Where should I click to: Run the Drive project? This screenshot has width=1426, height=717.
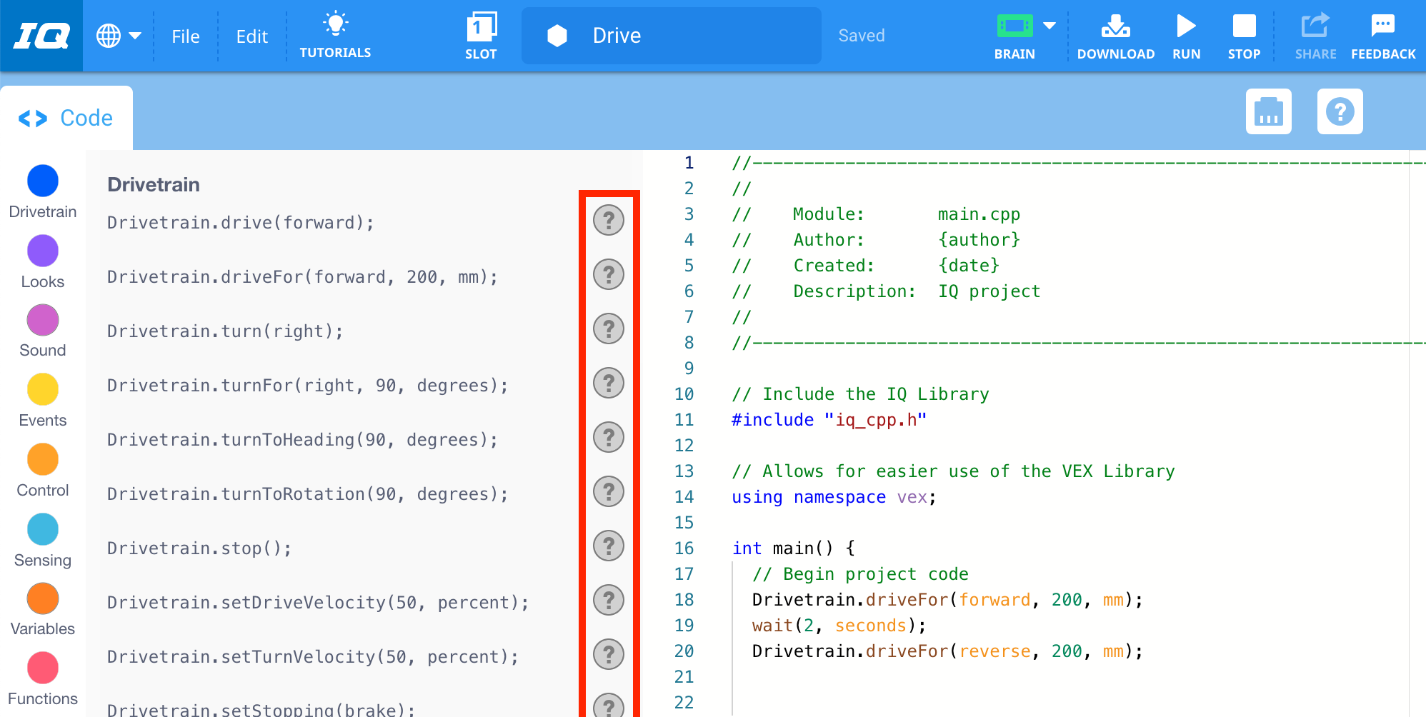coord(1185,34)
